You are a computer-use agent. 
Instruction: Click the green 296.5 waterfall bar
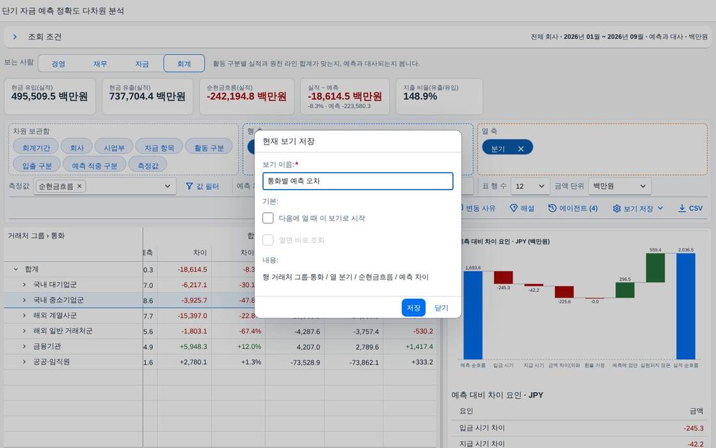pyautogui.click(x=625, y=290)
